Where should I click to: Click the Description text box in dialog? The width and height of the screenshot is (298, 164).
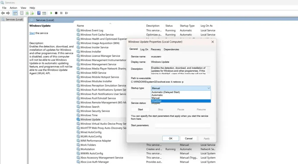coord(181,70)
